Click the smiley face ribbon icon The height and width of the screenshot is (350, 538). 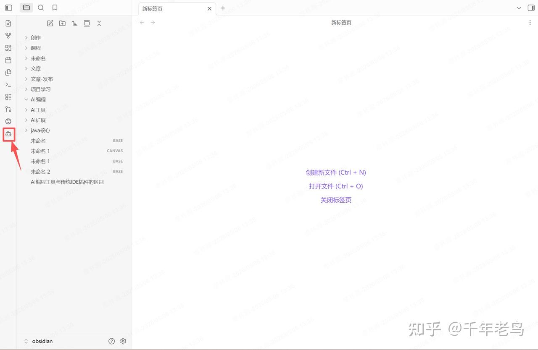click(8, 121)
